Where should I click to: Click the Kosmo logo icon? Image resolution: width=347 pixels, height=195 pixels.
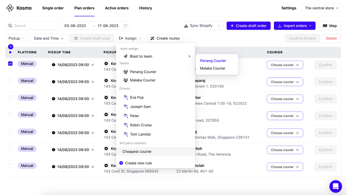point(10,8)
